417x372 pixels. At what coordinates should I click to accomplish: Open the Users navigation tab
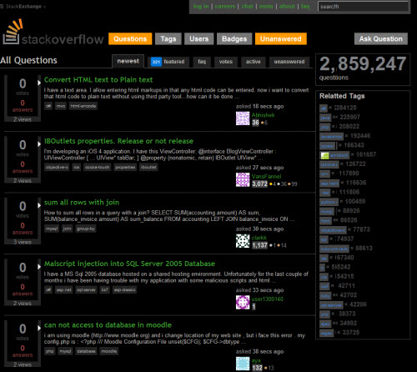(199, 38)
